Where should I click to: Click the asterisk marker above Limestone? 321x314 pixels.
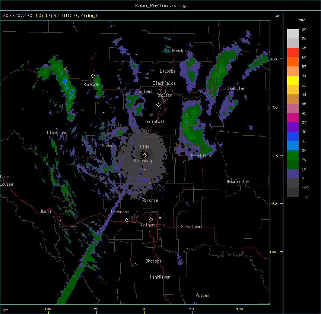coord(57,129)
